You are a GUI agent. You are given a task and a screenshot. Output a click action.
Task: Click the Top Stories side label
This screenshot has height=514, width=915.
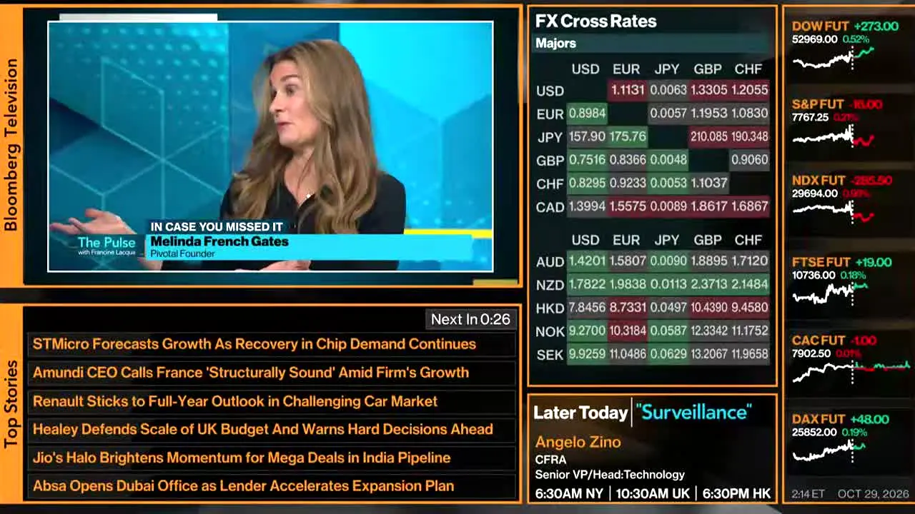[11, 404]
